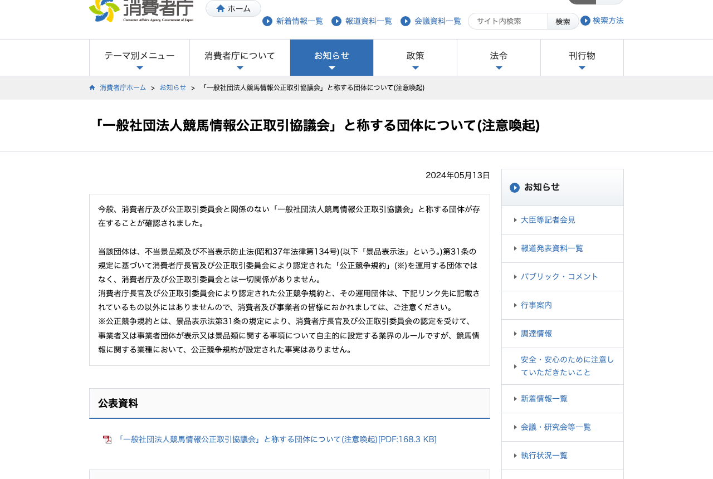This screenshot has width=713, height=479.
Task: Expand the 刊行物 navigation menu
Action: pos(582,57)
